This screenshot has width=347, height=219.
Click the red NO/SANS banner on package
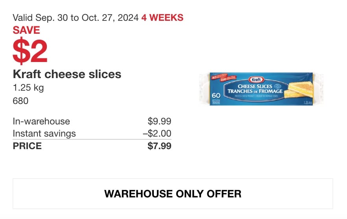pyautogui.click(x=224, y=77)
